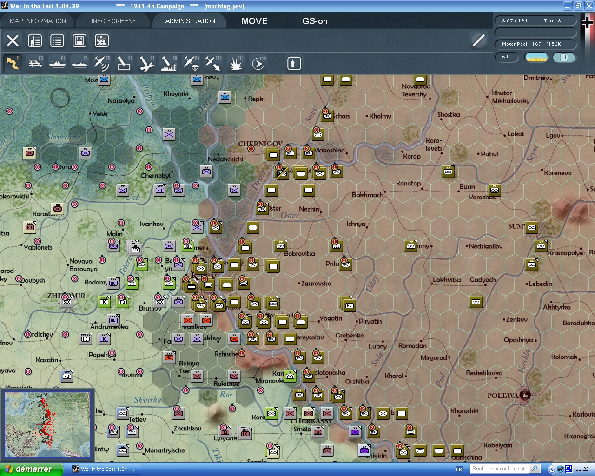Select the HQ stack near Yagotin

pyautogui.click(x=349, y=304)
